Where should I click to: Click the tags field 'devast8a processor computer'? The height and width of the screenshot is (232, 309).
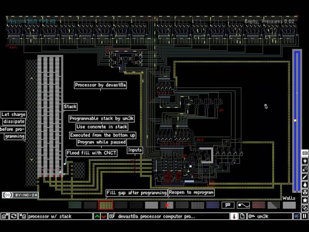point(172,217)
